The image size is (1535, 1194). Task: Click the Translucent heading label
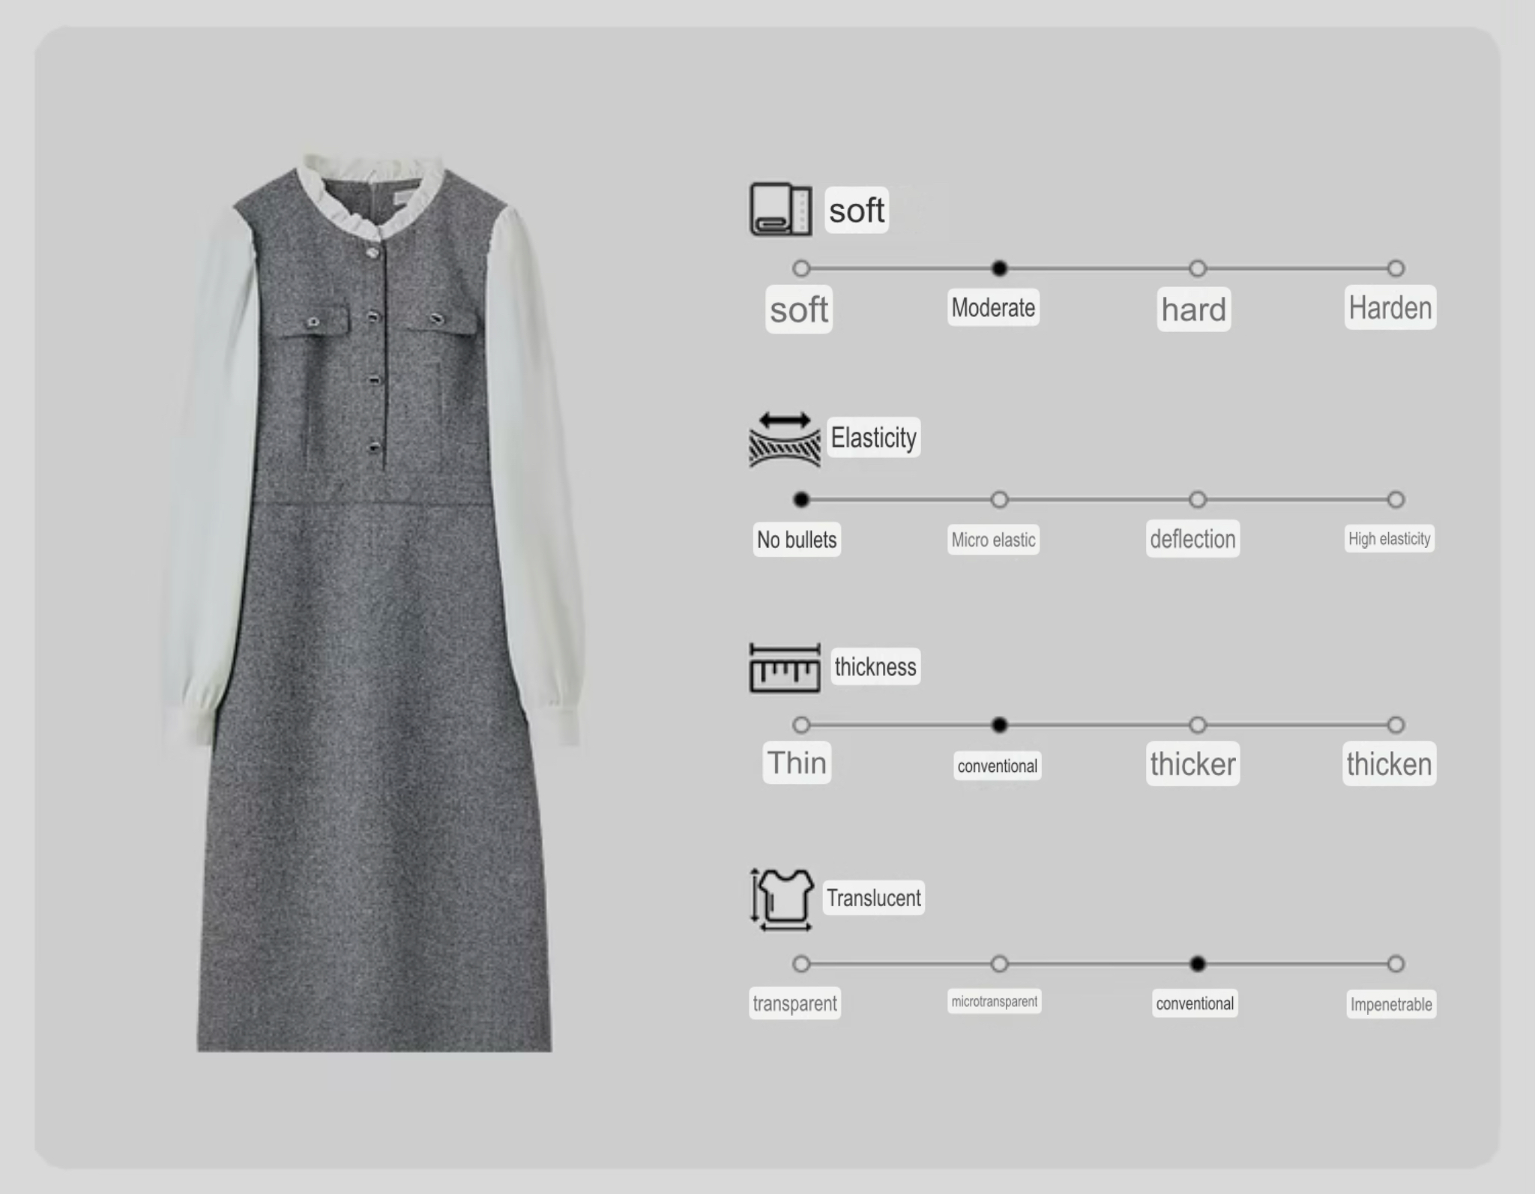[874, 898]
